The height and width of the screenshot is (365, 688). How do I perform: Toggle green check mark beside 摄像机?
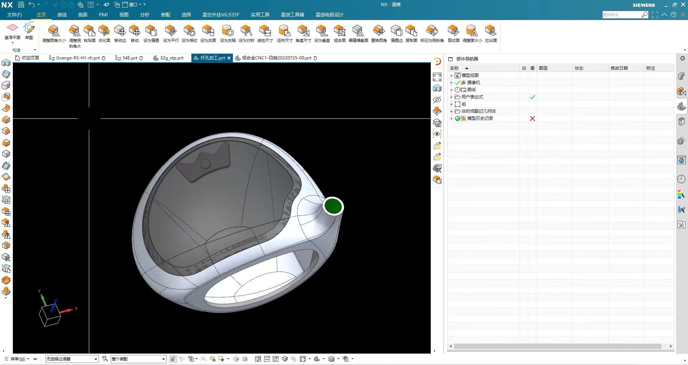point(457,83)
